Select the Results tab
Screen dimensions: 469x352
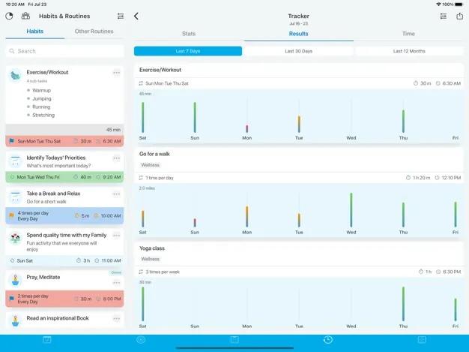298,34
